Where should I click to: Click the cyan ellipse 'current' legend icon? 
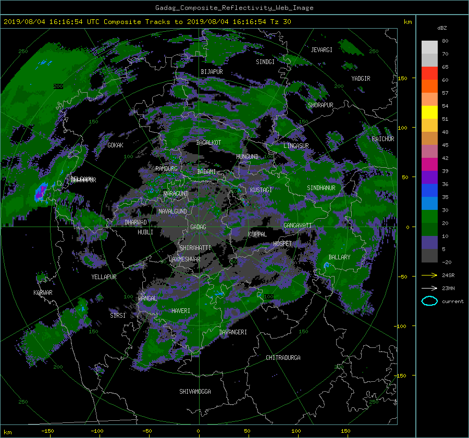pyautogui.click(x=429, y=301)
